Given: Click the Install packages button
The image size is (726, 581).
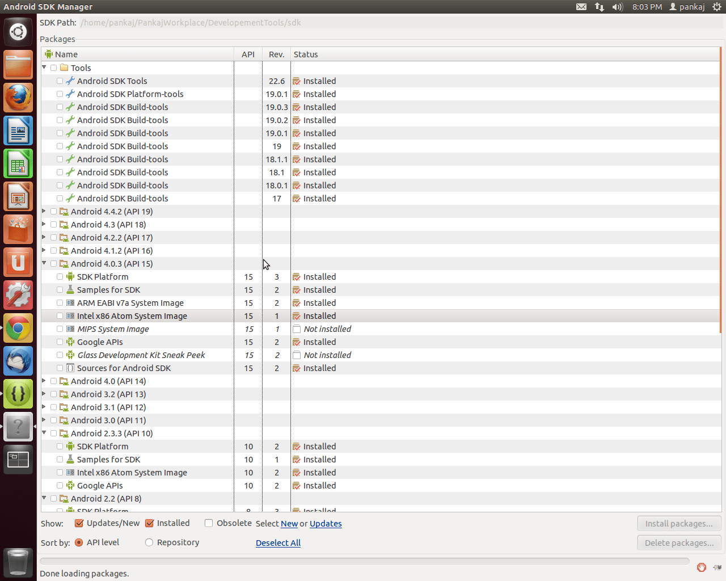Looking at the screenshot, I should [x=679, y=524].
